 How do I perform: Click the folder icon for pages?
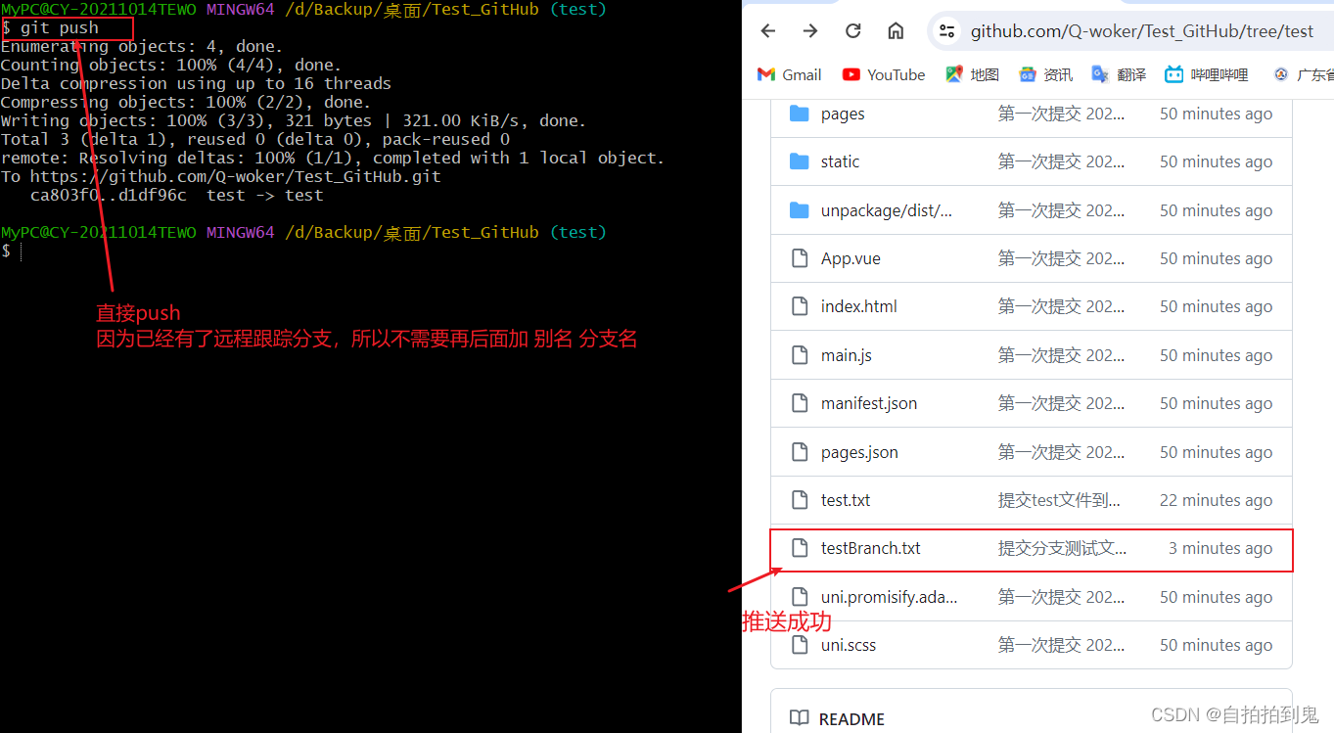[800, 114]
